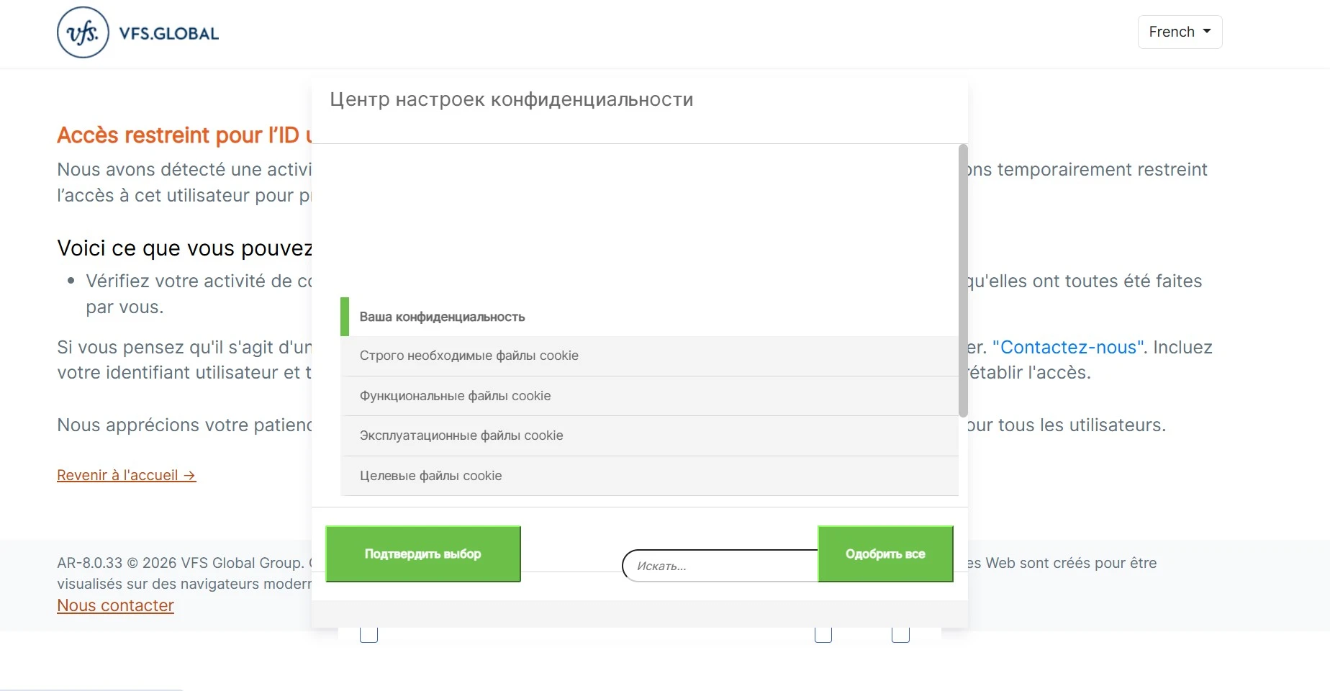Open the French language dropdown
1330x691 pixels.
pos(1180,32)
